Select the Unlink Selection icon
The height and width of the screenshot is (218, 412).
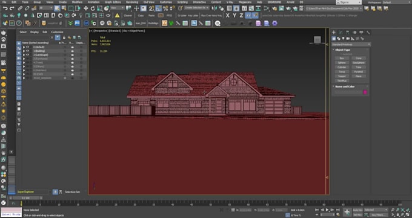[x=27, y=8]
